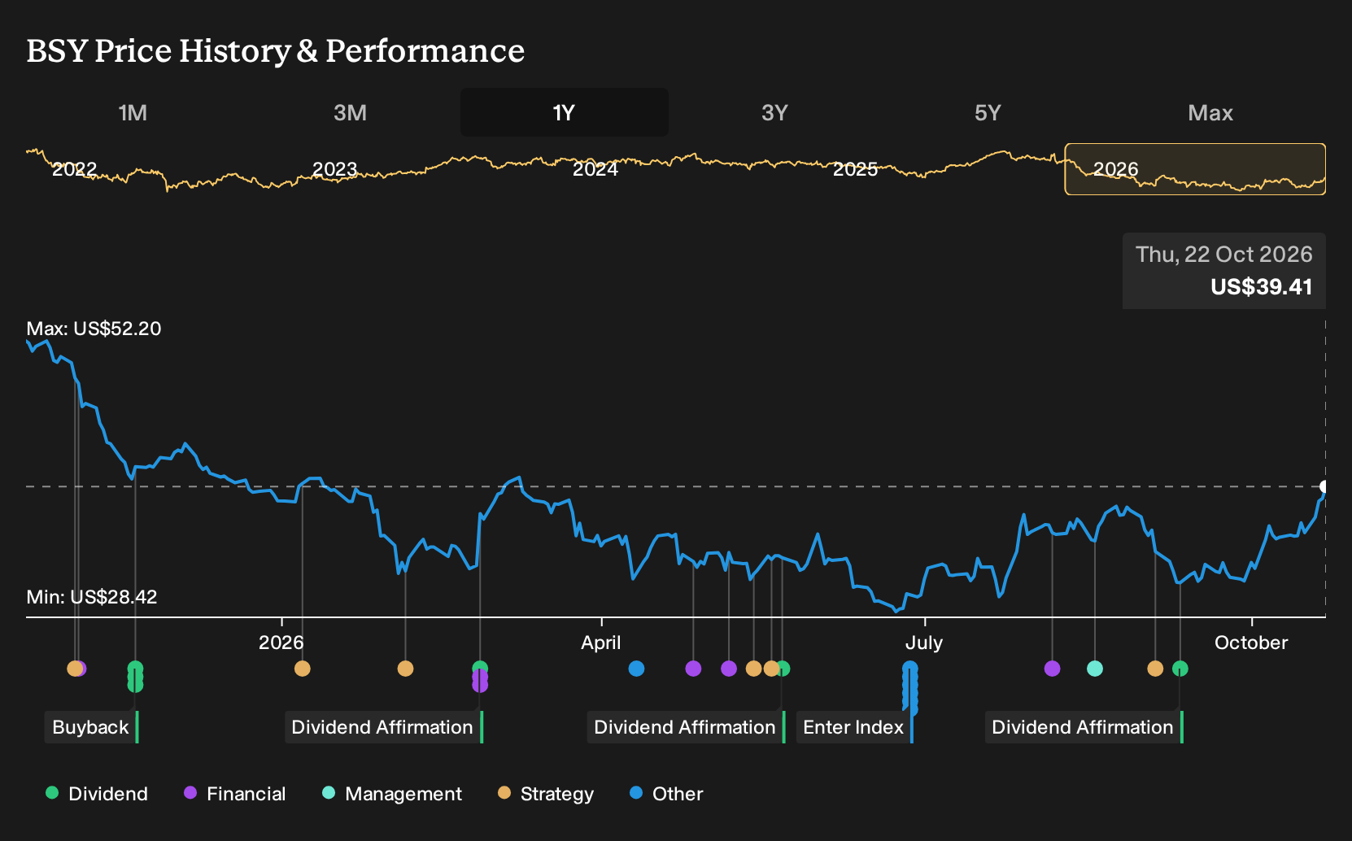Image resolution: width=1352 pixels, height=841 pixels.
Task: Click the purple Financial marker after July
Action: 1052,669
